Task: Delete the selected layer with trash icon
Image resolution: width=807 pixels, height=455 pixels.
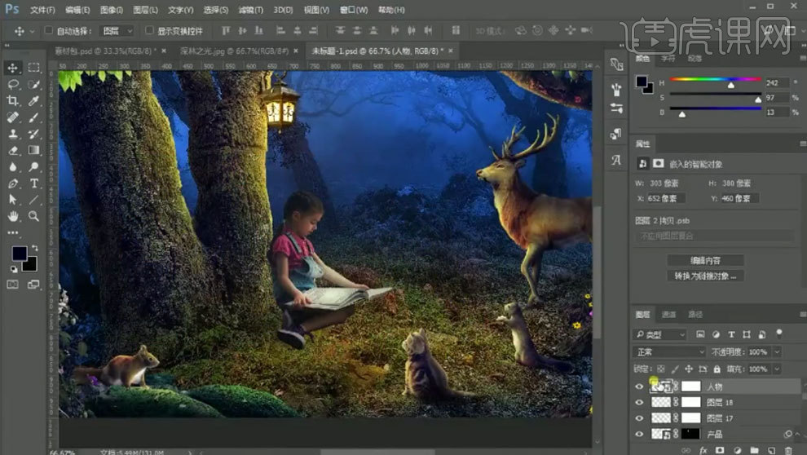Action: pyautogui.click(x=788, y=450)
